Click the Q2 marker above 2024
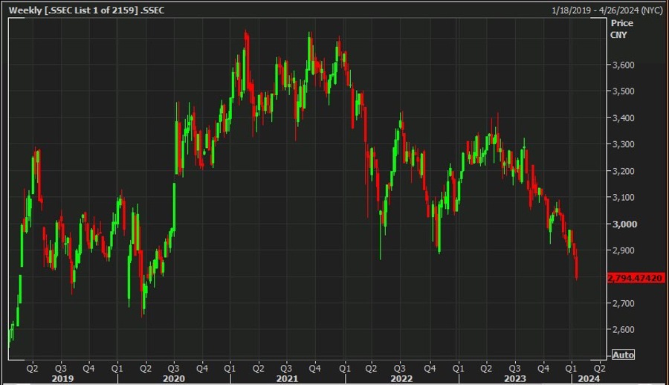 (599, 368)
